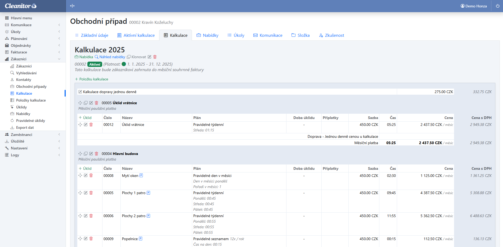Delete Kalkulace 2025 with red trash icon
The height and width of the screenshot is (247, 503).
coord(155,57)
